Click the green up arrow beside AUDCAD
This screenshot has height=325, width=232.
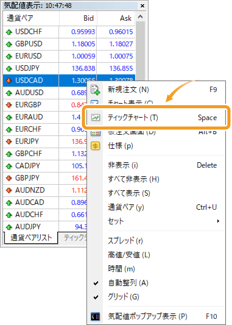pyautogui.click(x=9, y=202)
